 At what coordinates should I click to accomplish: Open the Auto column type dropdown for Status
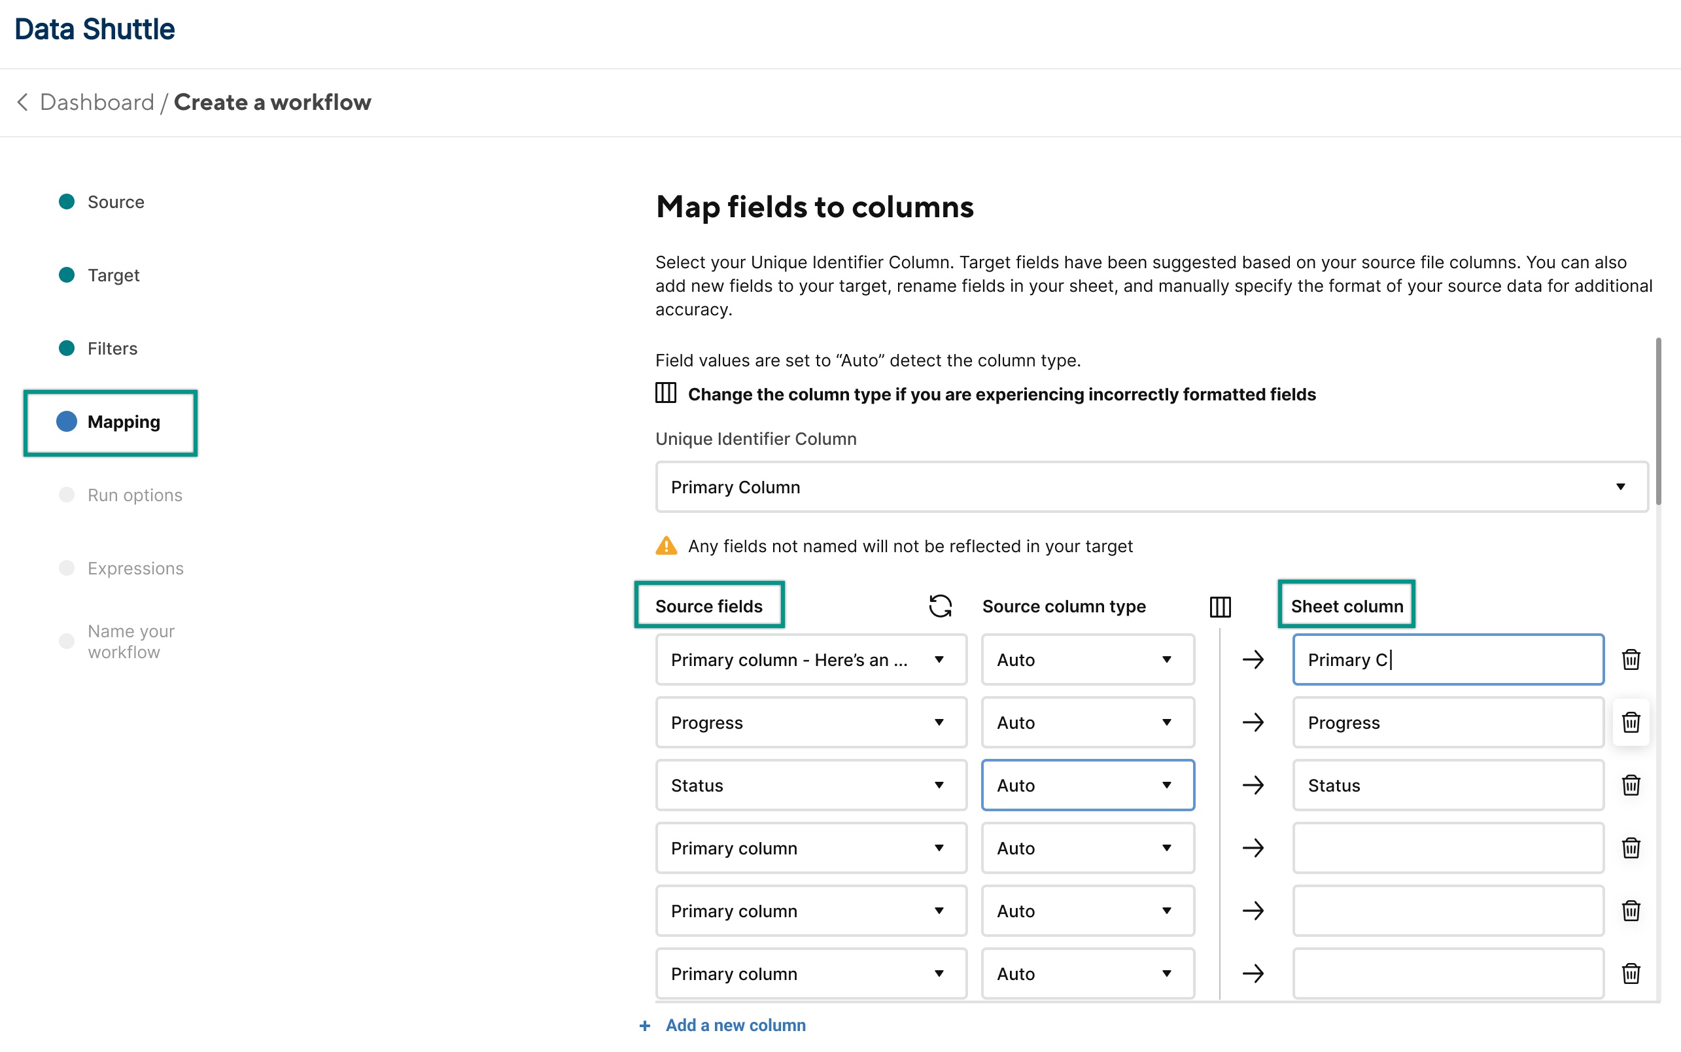(1088, 784)
